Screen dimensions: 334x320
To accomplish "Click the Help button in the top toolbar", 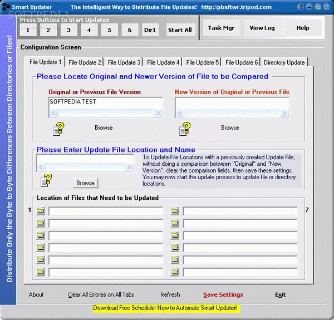I will tap(303, 28).
